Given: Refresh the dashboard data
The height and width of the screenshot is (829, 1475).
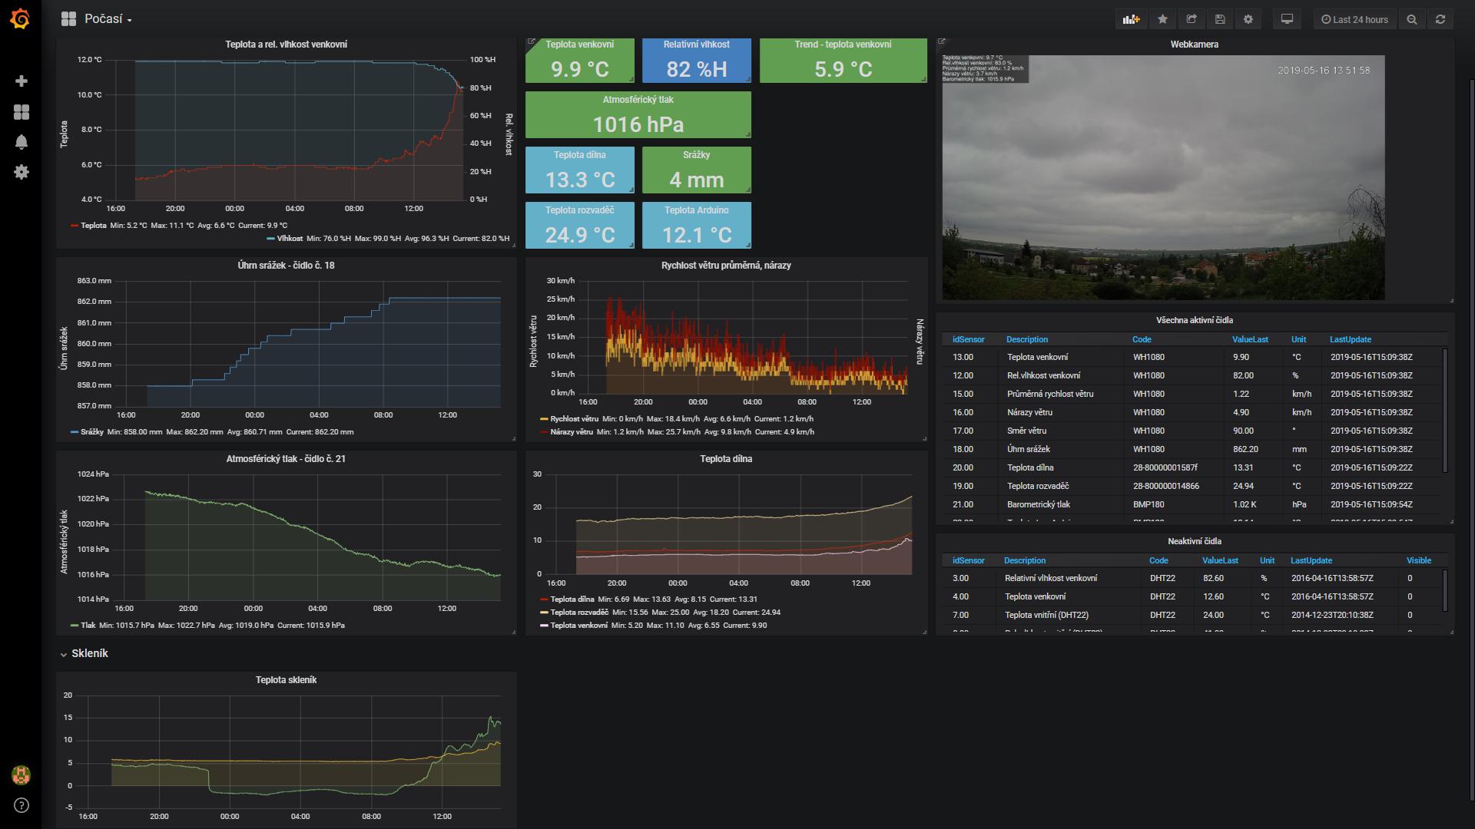Looking at the screenshot, I should tap(1440, 19).
